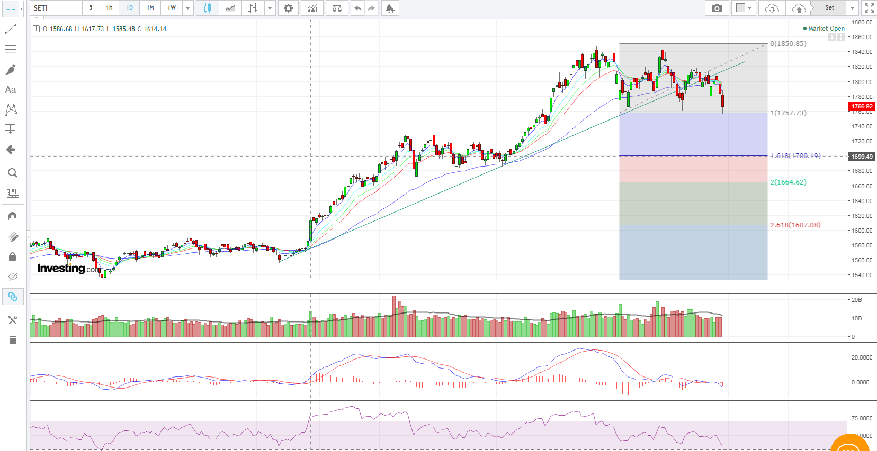Open the Set template dropdown arrow
Screen dimensions: 877x451
pyautogui.click(x=852, y=8)
